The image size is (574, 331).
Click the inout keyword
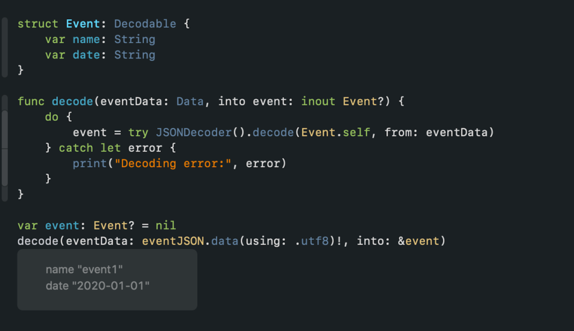(x=318, y=102)
